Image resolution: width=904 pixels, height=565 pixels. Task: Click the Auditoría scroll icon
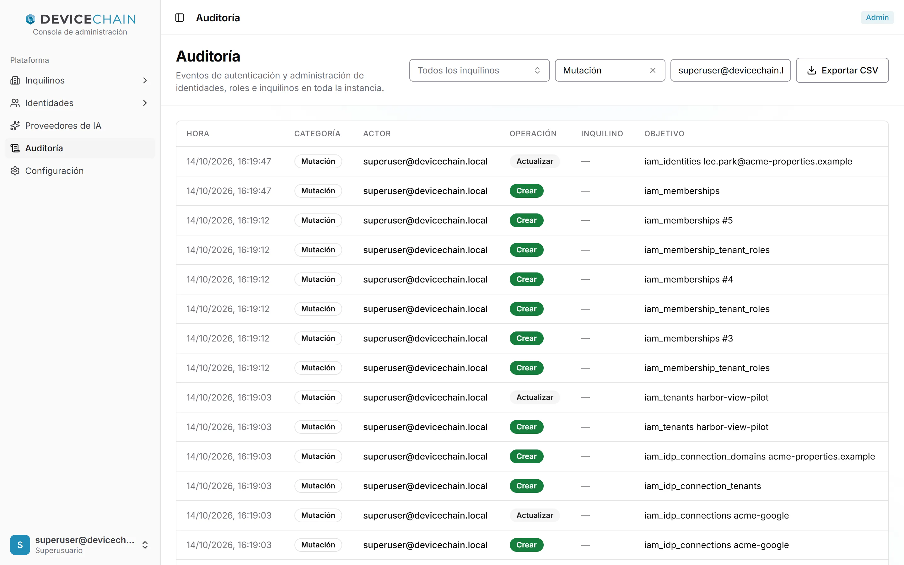(x=15, y=148)
